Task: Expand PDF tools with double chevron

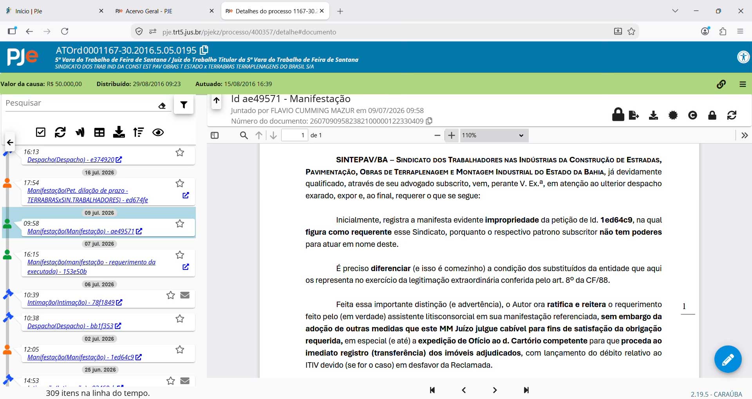Action: click(745, 135)
